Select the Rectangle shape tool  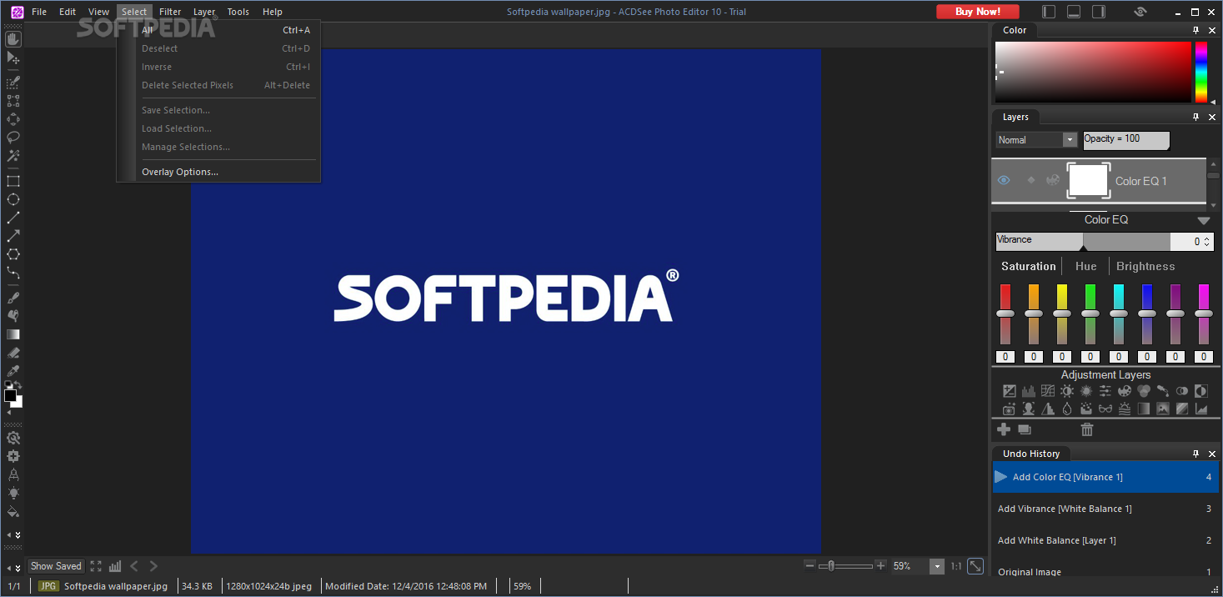pos(13,181)
